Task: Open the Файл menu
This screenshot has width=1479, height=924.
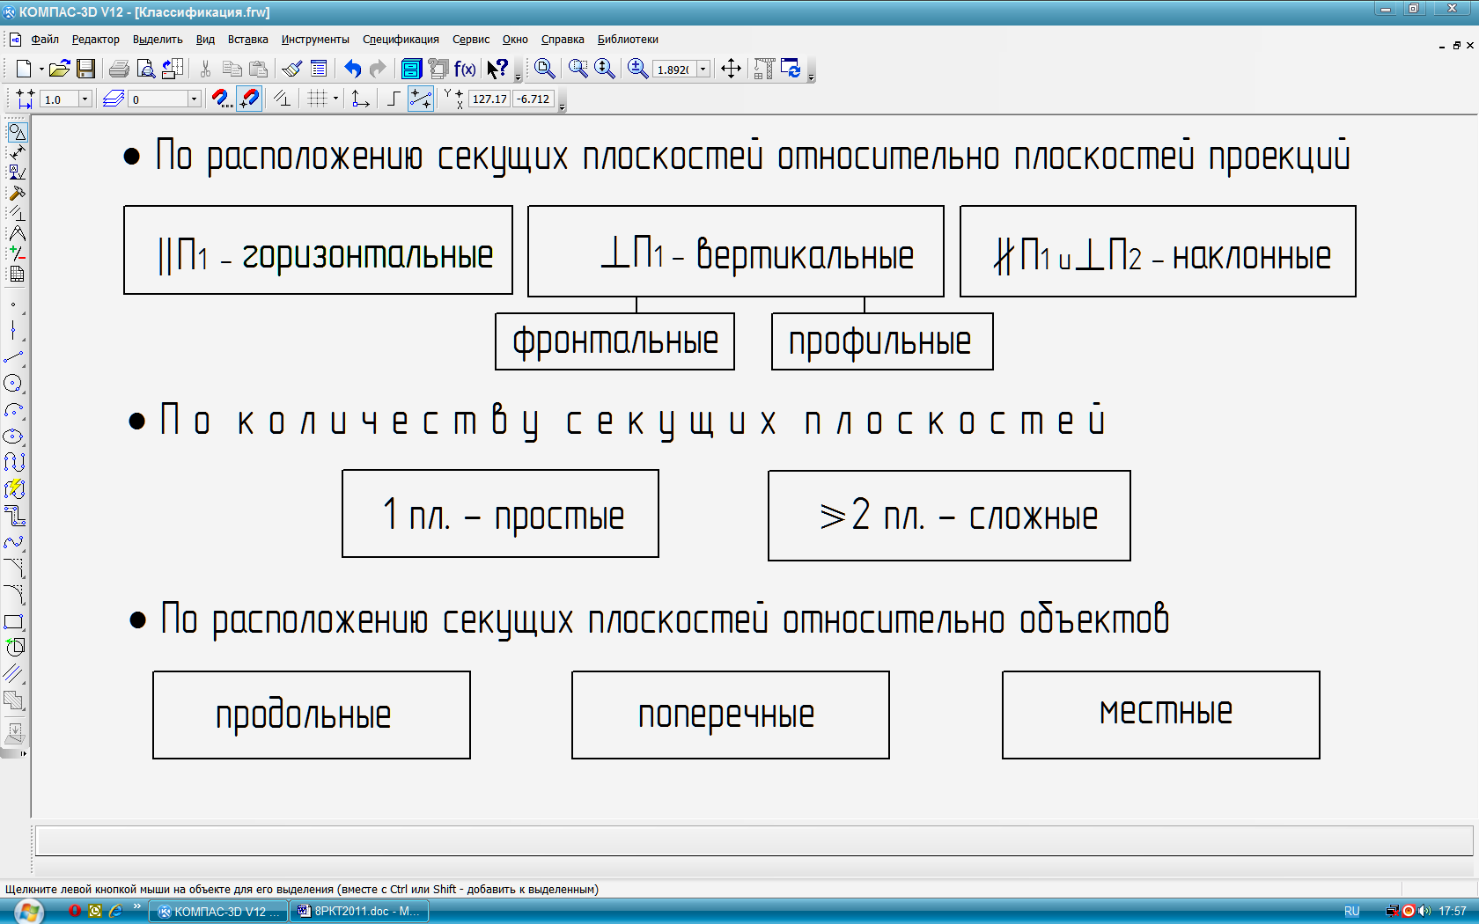Action: pos(45,40)
